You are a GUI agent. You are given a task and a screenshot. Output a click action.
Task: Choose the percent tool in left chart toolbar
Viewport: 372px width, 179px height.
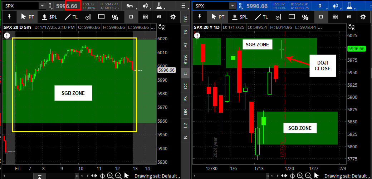click(115, 17)
